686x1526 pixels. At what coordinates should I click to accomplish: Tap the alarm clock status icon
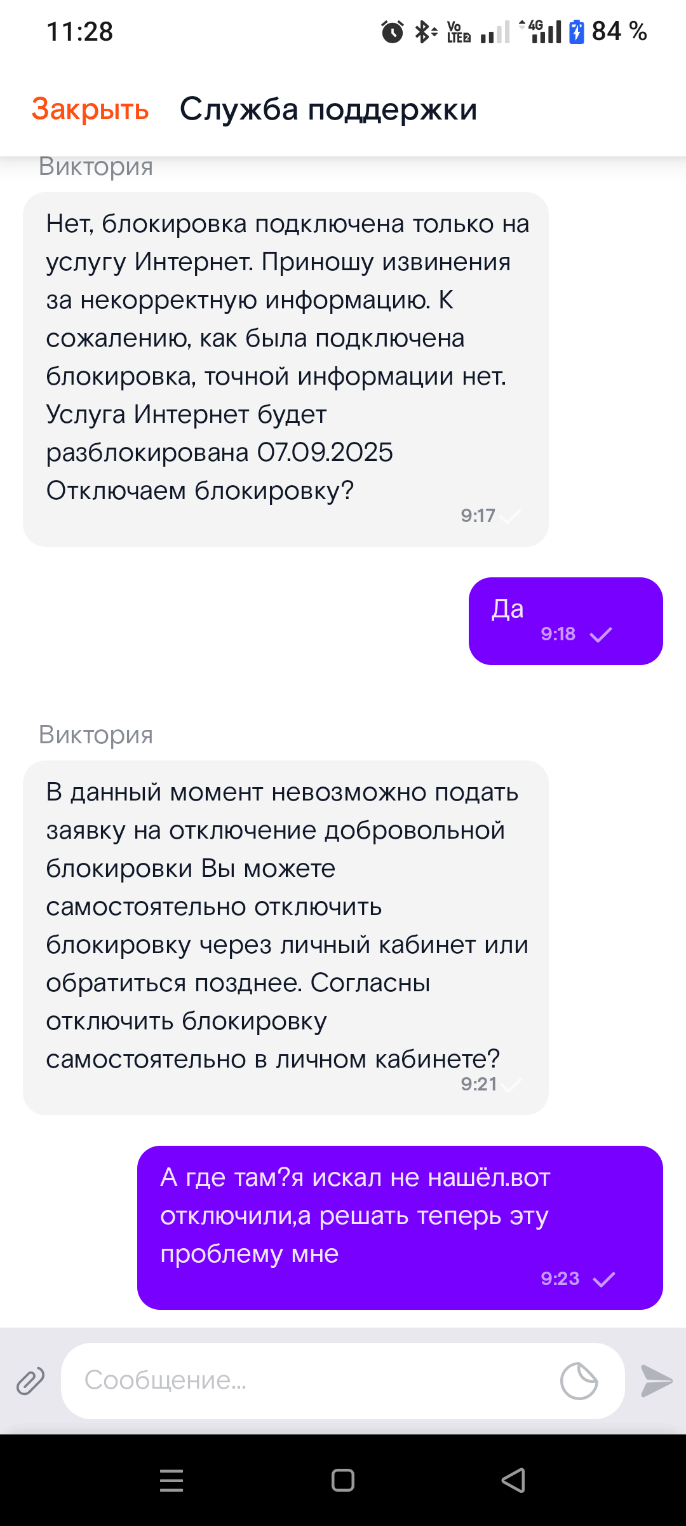point(392,31)
